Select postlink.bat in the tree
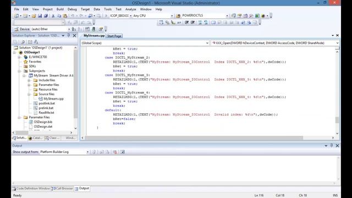 47,103
